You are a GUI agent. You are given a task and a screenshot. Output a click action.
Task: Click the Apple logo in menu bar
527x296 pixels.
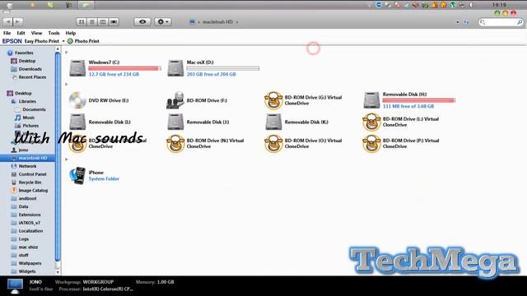click(x=10, y=5)
